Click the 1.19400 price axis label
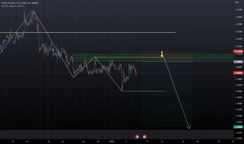244x144 pixels. pos(239,85)
